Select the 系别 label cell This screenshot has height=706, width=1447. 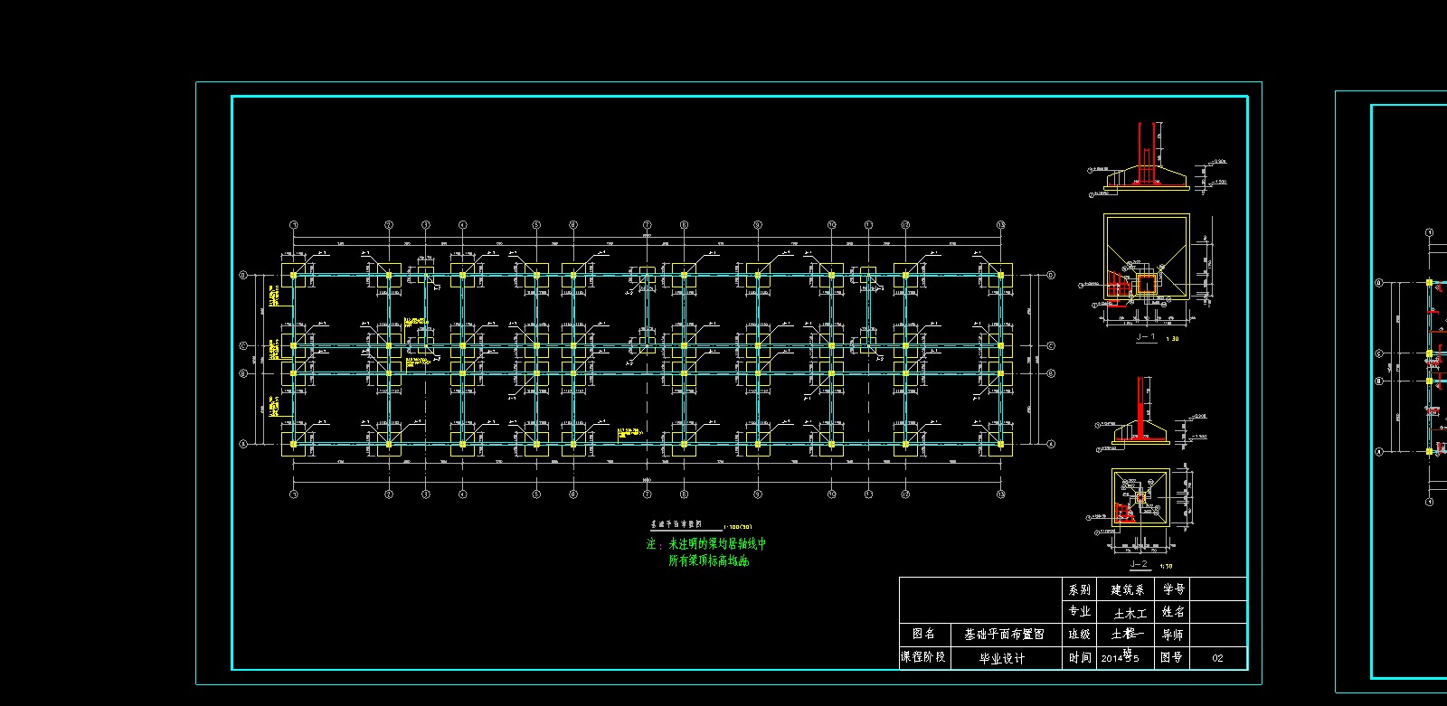1079,589
